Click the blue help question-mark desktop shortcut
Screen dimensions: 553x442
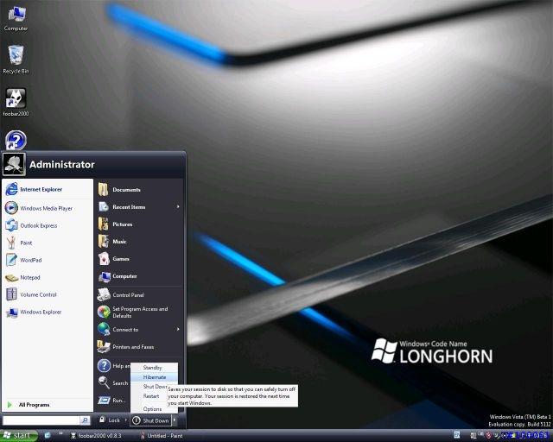click(x=16, y=140)
